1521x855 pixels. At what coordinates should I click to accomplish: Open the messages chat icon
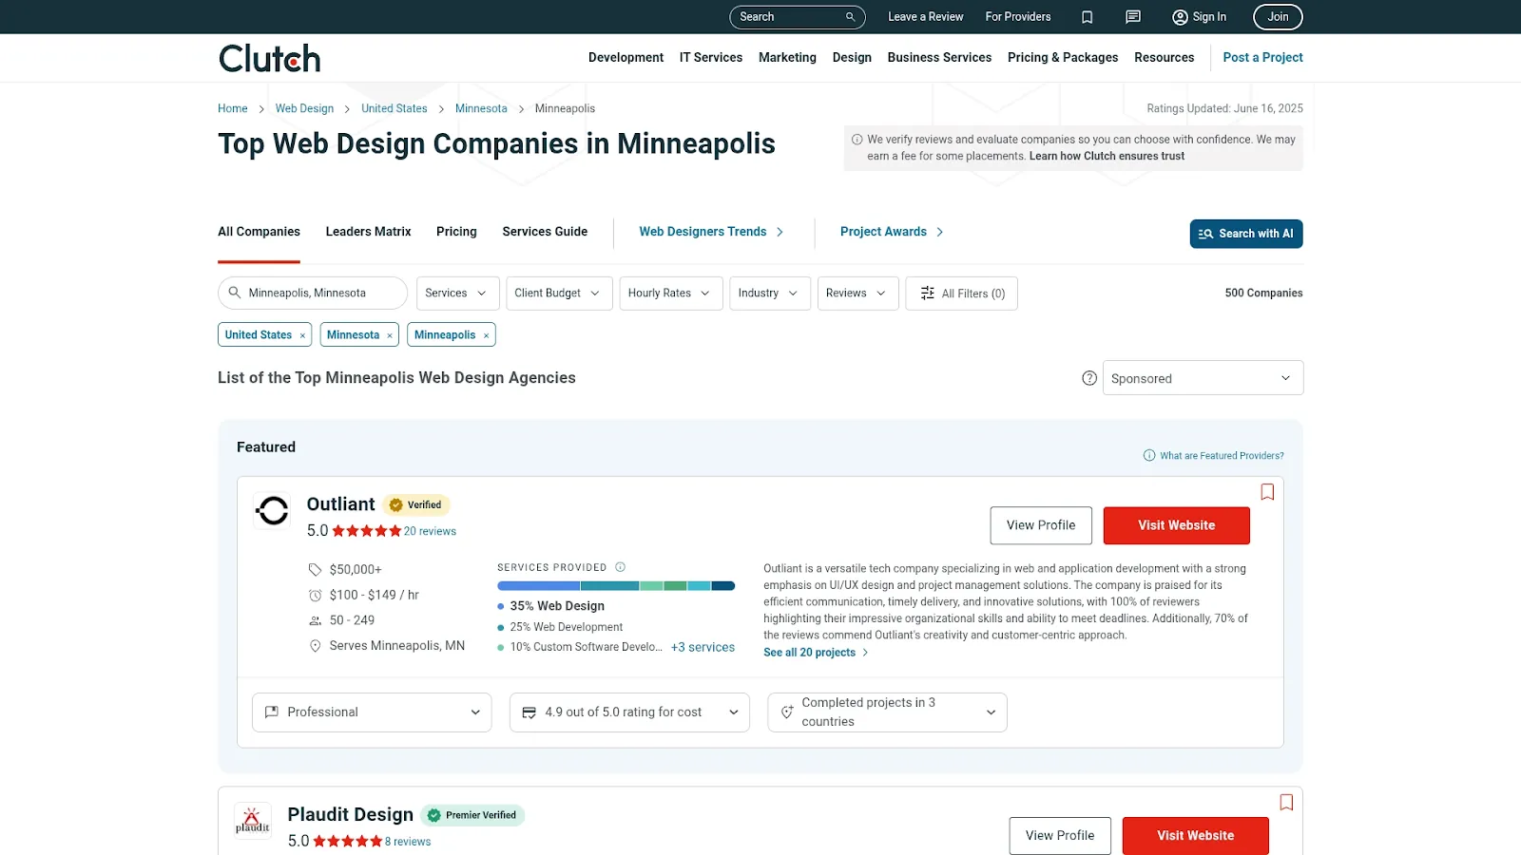(x=1132, y=17)
